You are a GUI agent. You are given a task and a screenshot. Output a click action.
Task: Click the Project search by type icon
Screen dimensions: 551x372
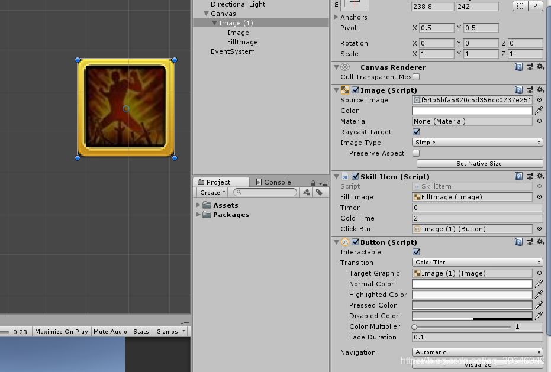pos(307,192)
